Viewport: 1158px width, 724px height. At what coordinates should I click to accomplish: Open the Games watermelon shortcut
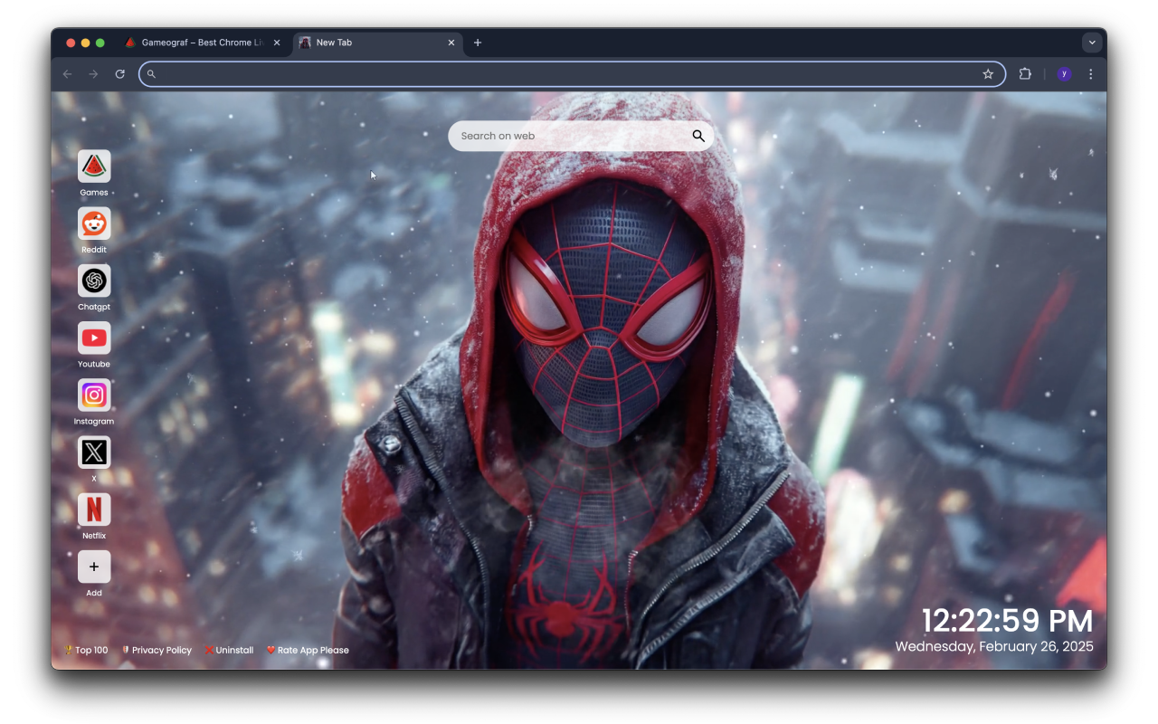tap(94, 167)
